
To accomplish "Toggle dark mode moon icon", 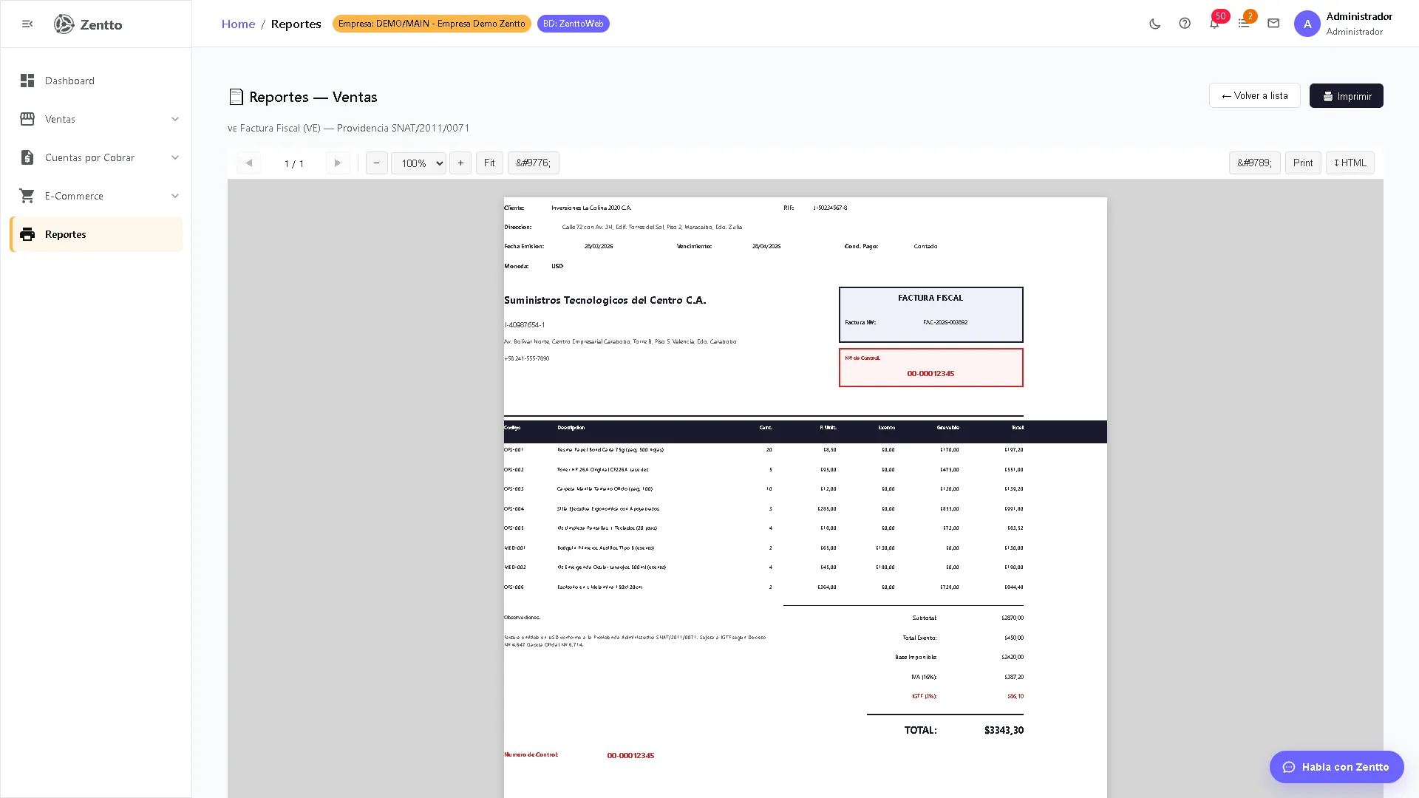I will coord(1155,24).
